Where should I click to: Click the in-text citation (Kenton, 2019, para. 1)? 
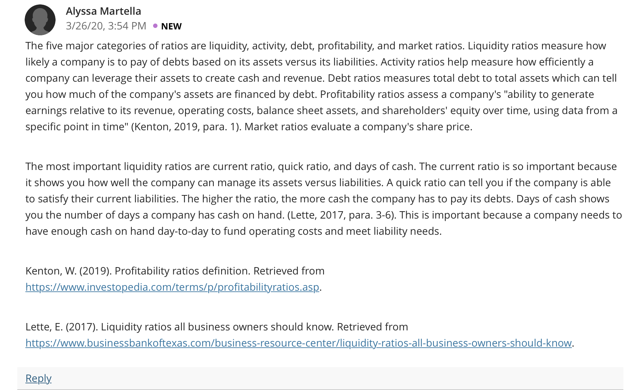pos(186,127)
